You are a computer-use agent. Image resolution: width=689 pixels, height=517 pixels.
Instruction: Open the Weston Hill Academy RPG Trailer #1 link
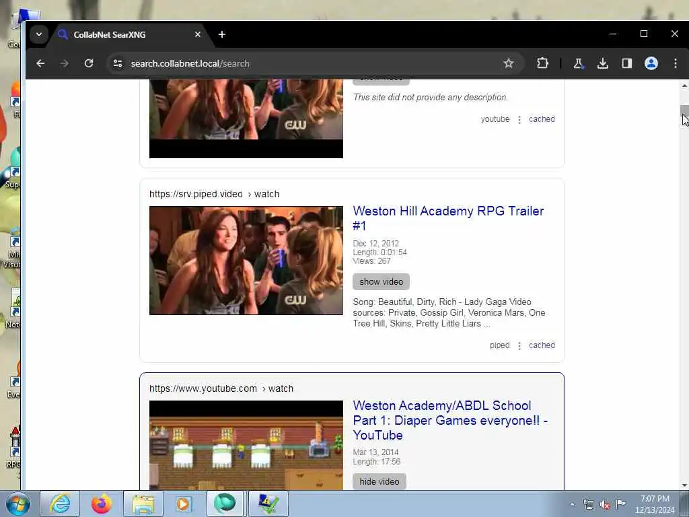coord(448,218)
